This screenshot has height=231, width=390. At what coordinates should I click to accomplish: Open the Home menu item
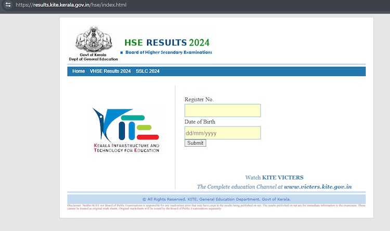coord(79,71)
